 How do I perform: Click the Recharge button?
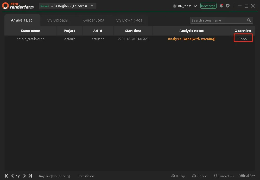click(x=208, y=6)
